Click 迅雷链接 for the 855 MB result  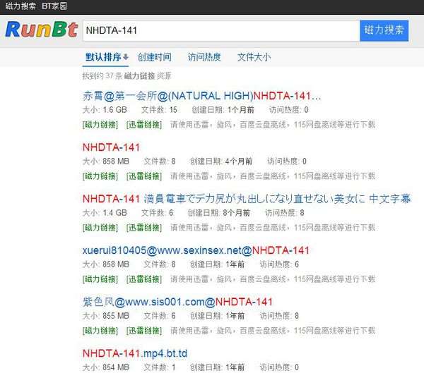(x=144, y=331)
